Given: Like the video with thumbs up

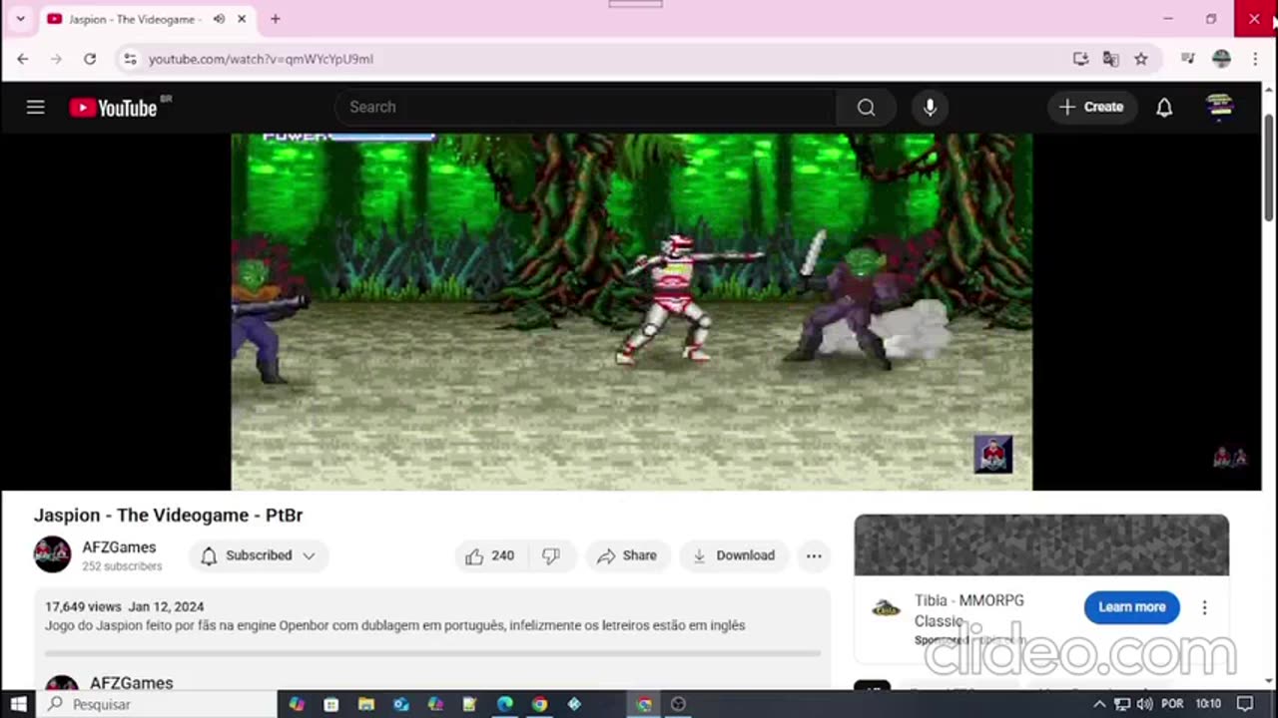Looking at the screenshot, I should (489, 555).
